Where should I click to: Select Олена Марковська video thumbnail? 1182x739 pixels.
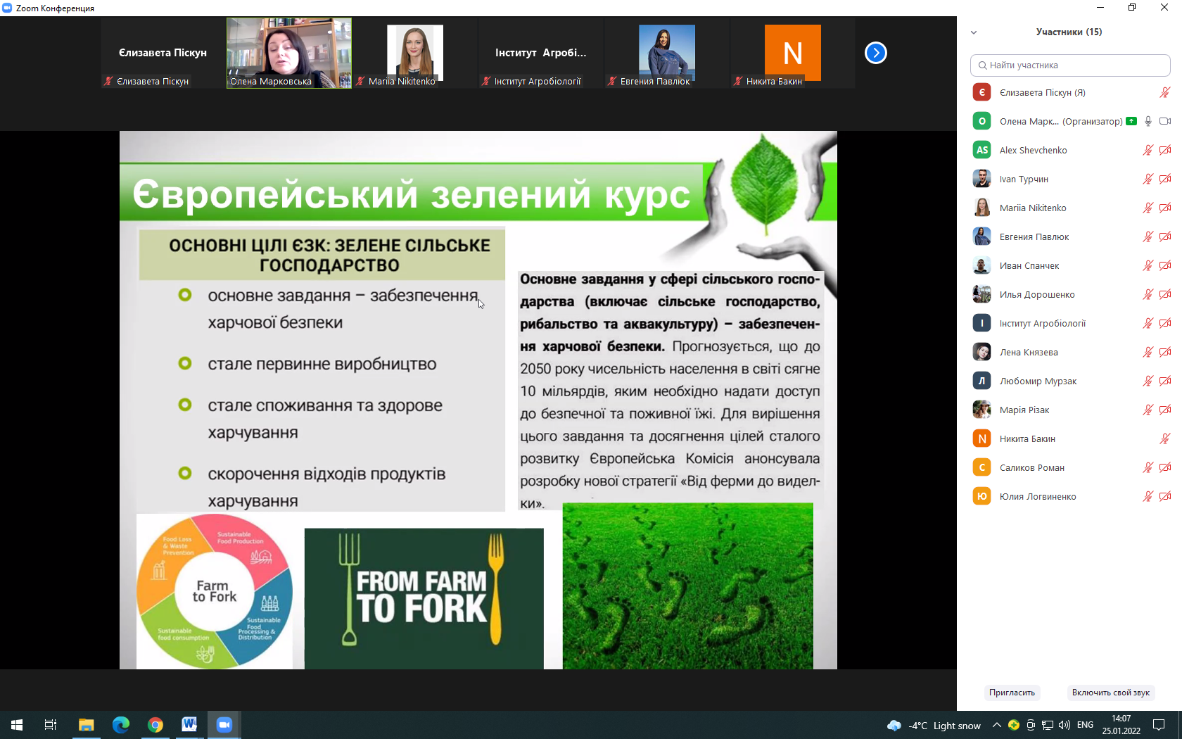tap(289, 53)
